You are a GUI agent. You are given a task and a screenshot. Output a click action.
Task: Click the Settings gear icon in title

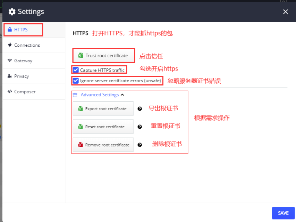[x=12, y=12]
